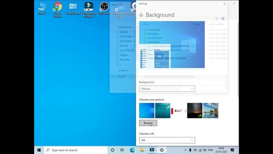Open This PC desktop icon
This screenshot has width=273, height=154.
pos(42,9)
